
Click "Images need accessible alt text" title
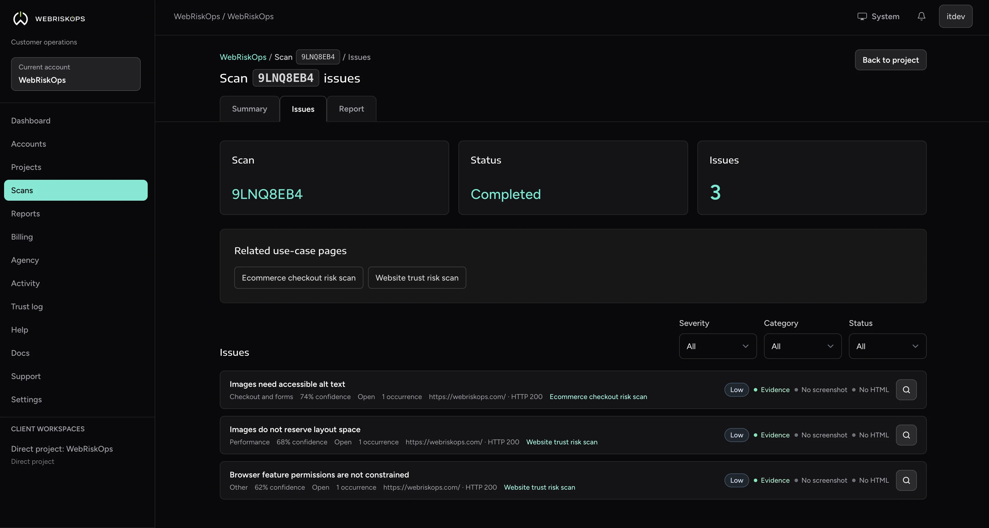pyautogui.click(x=287, y=384)
